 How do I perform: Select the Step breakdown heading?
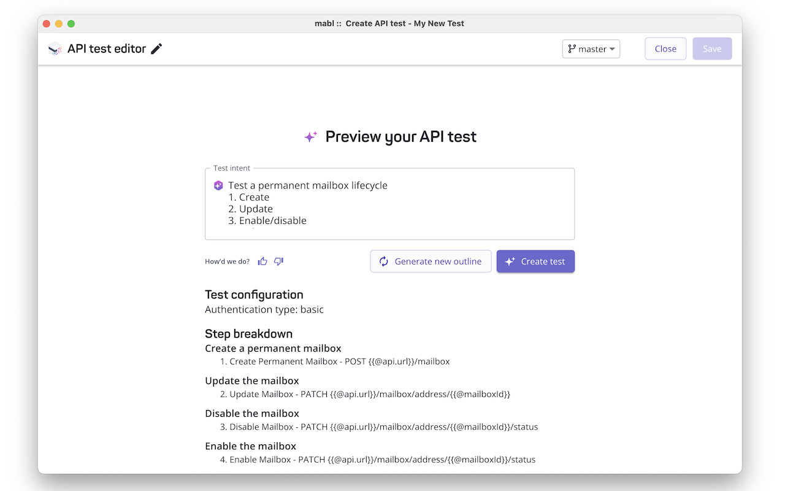[x=248, y=333]
